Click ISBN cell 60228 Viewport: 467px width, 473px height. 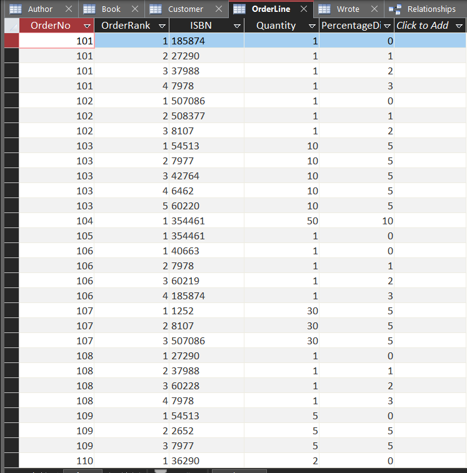[207, 386]
